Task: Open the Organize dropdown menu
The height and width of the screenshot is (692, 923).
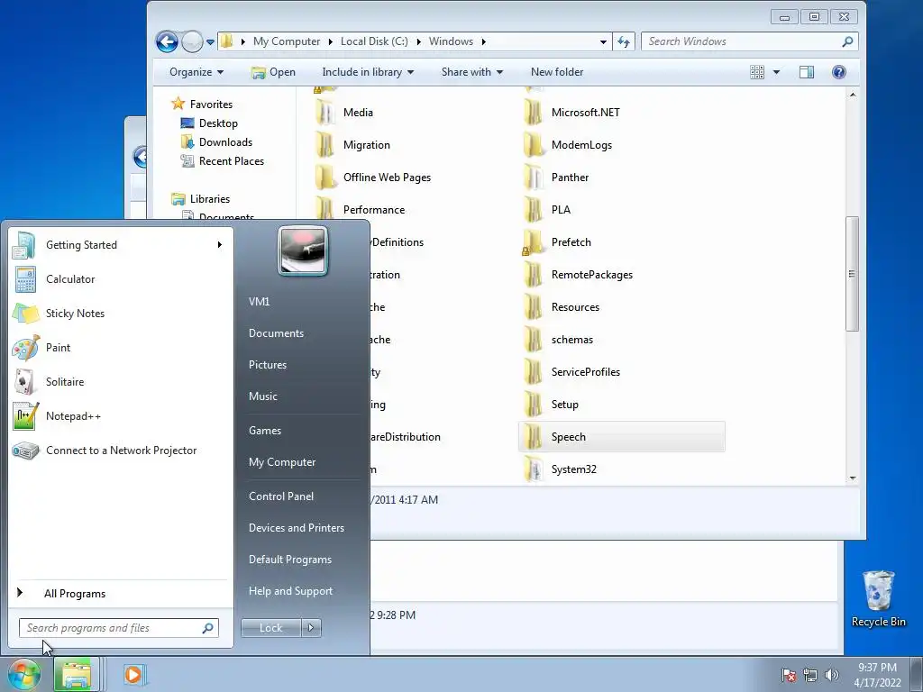Action: coord(196,72)
